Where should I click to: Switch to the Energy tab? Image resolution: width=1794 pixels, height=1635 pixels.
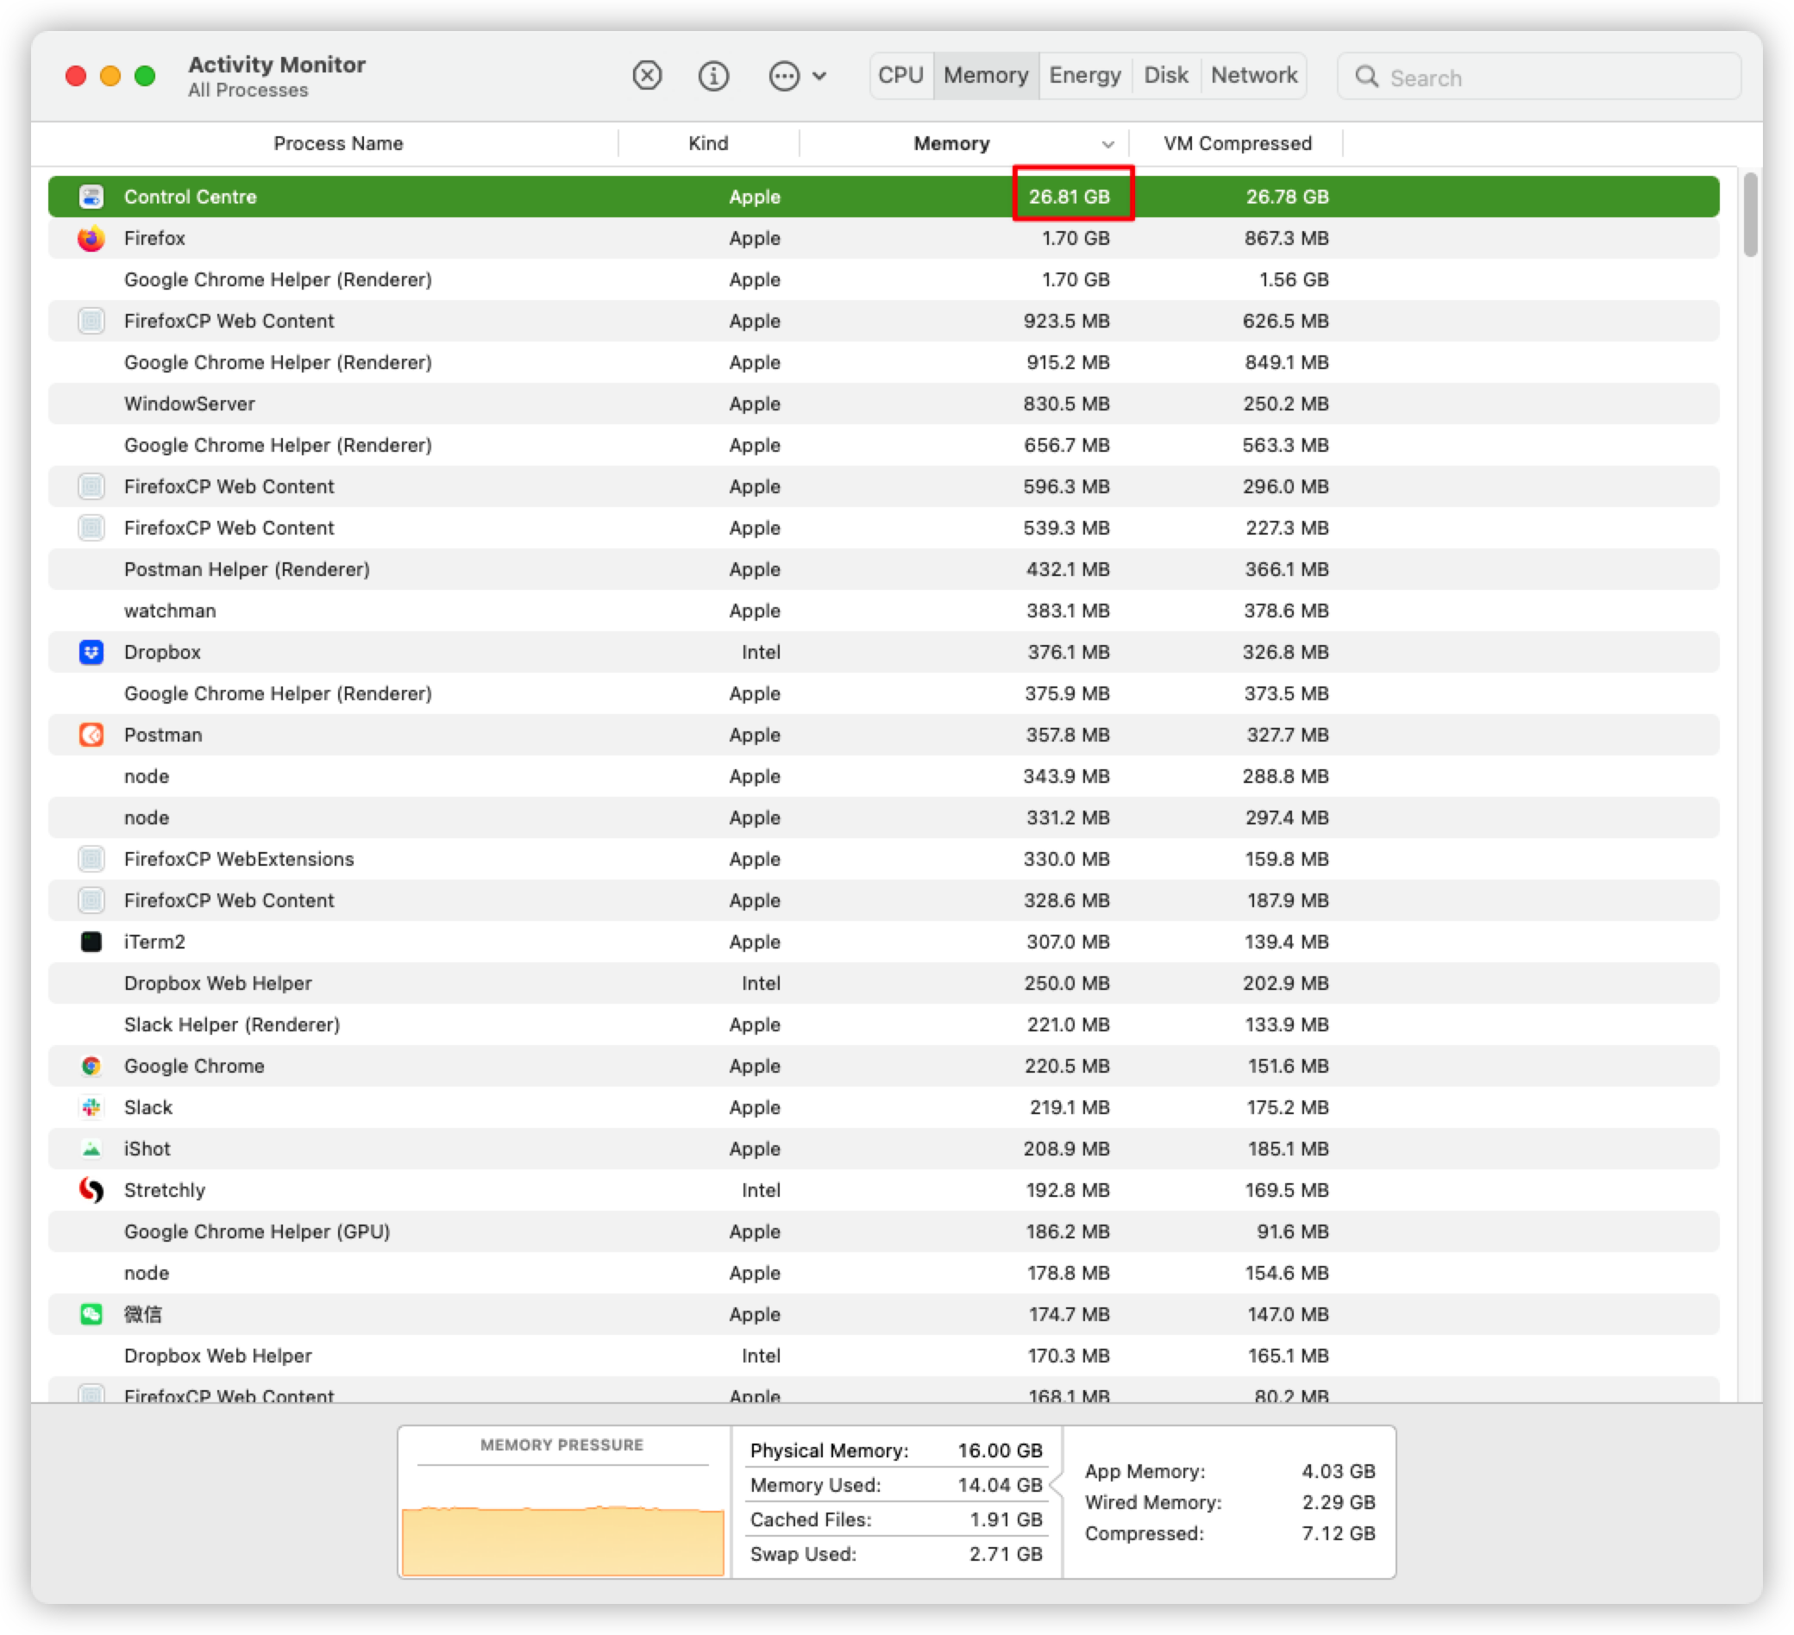1084,76
